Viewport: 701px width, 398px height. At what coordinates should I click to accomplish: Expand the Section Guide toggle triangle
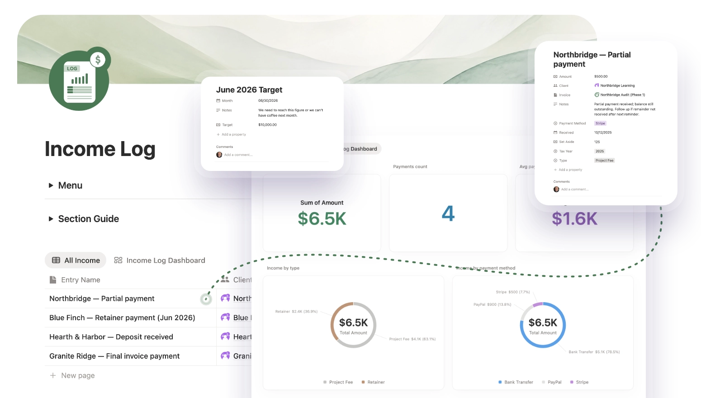[x=51, y=219]
